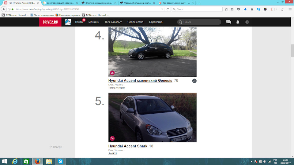
Task: Go to the home page icon
Action: coord(252,9)
